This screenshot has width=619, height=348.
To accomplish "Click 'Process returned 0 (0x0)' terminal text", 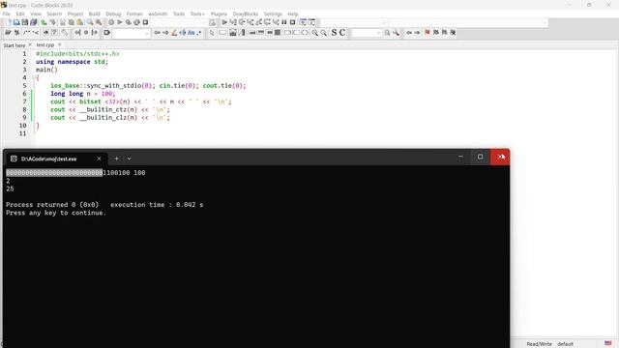I will (52, 205).
